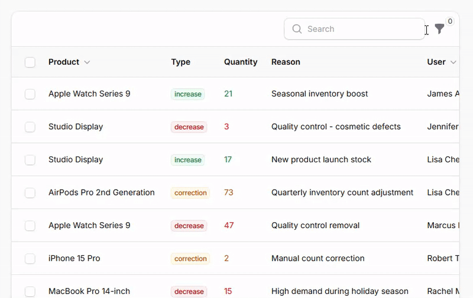Click increase badge in New product launch row

coord(187,160)
